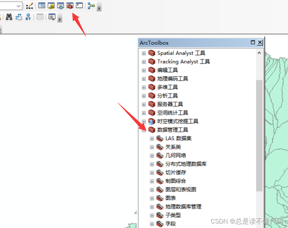Expand the 多维工具 toolbox
The height and width of the screenshot is (228, 288).
tap(144, 87)
